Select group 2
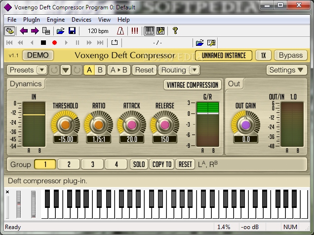Viewport: 314px width, 235px height. pos(69,164)
